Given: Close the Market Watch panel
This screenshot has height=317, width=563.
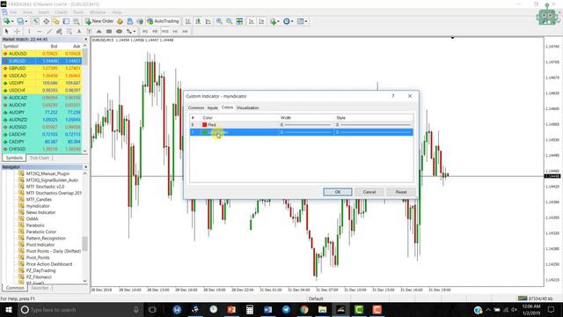Looking at the screenshot, I should click(85, 39).
